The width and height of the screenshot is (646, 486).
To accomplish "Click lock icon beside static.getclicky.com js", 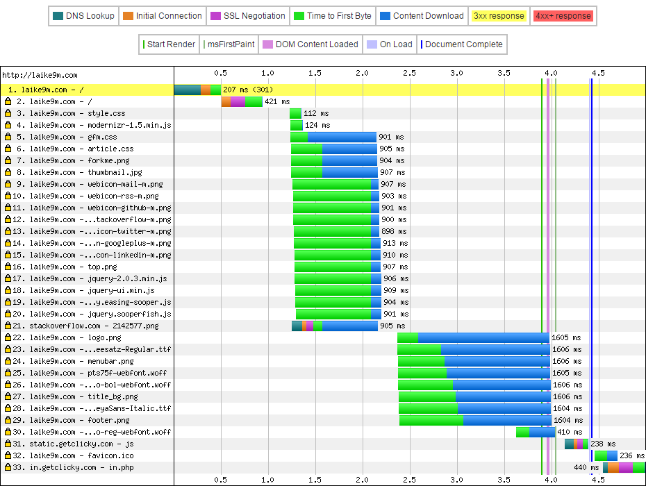I will (x=8, y=444).
